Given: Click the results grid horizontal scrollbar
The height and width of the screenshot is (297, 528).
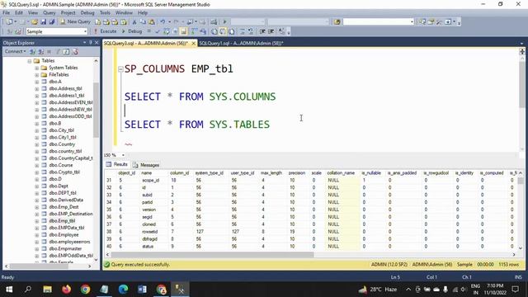Looking at the screenshot, I should [x=213, y=255].
